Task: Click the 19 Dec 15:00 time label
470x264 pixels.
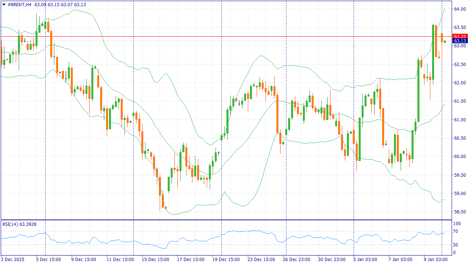Action: point(226,260)
